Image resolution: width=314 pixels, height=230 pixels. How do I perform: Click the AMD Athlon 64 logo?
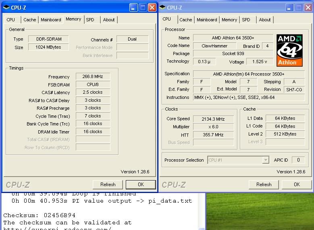click(289, 50)
